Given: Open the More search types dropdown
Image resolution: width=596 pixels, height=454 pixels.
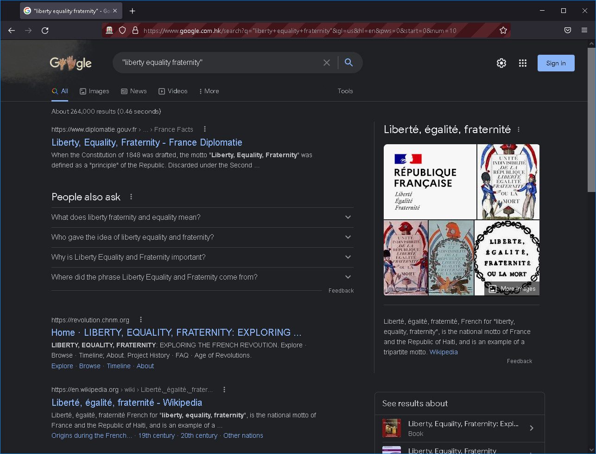Looking at the screenshot, I should [x=209, y=91].
